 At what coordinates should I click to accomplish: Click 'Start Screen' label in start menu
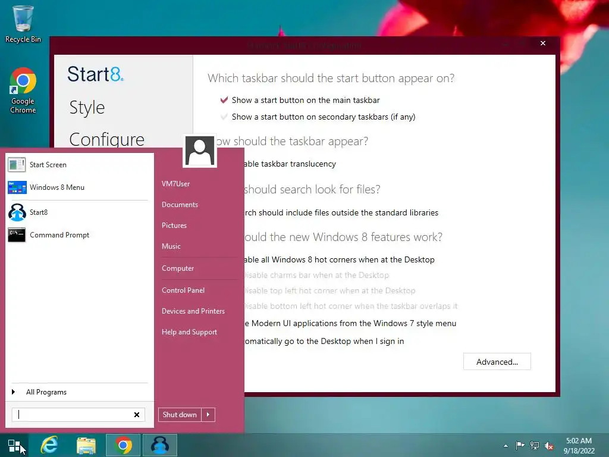pyautogui.click(x=48, y=165)
